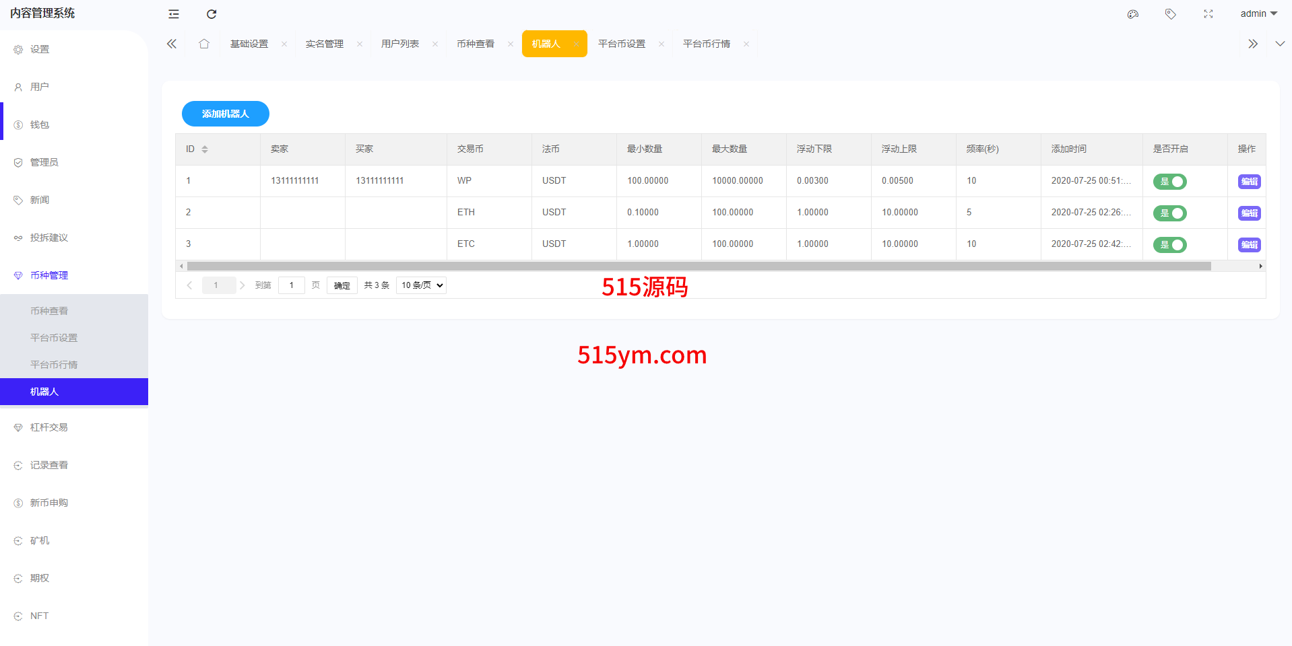Click the 添加机器人 button

[x=226, y=114]
